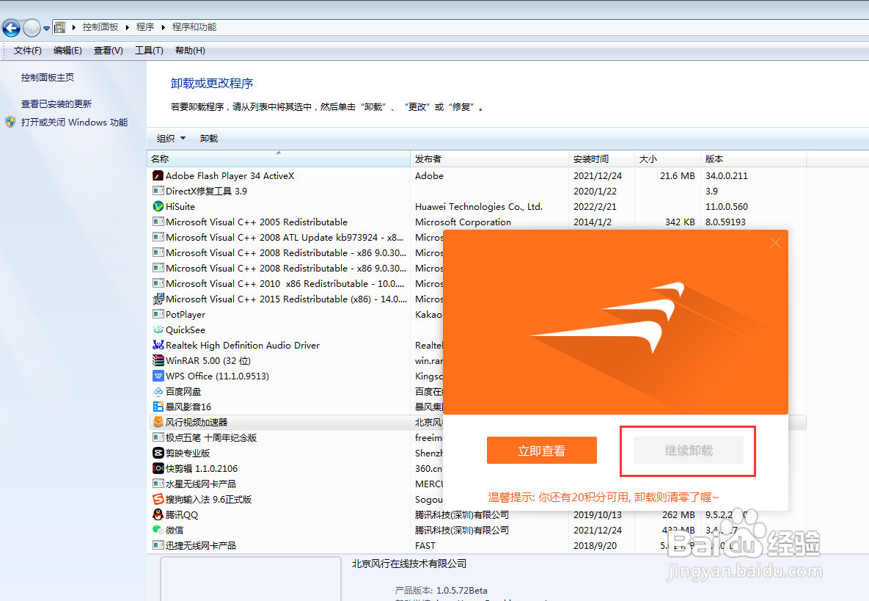Expand arrow after 程序 in breadcrumb
869x601 pixels.
[163, 27]
